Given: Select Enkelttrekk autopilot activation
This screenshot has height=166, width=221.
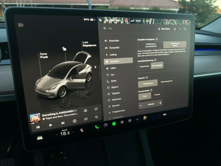Looking at the screenshot, I should point(144,66).
